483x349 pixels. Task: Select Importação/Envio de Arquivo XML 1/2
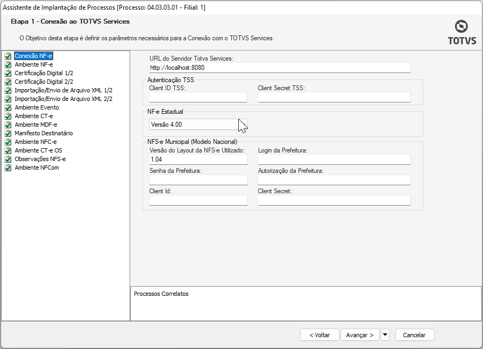click(x=63, y=90)
